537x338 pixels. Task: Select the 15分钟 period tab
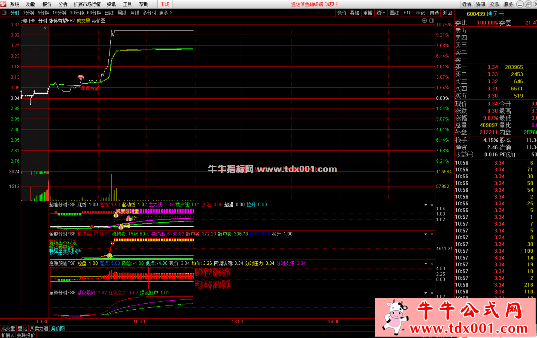[59, 13]
